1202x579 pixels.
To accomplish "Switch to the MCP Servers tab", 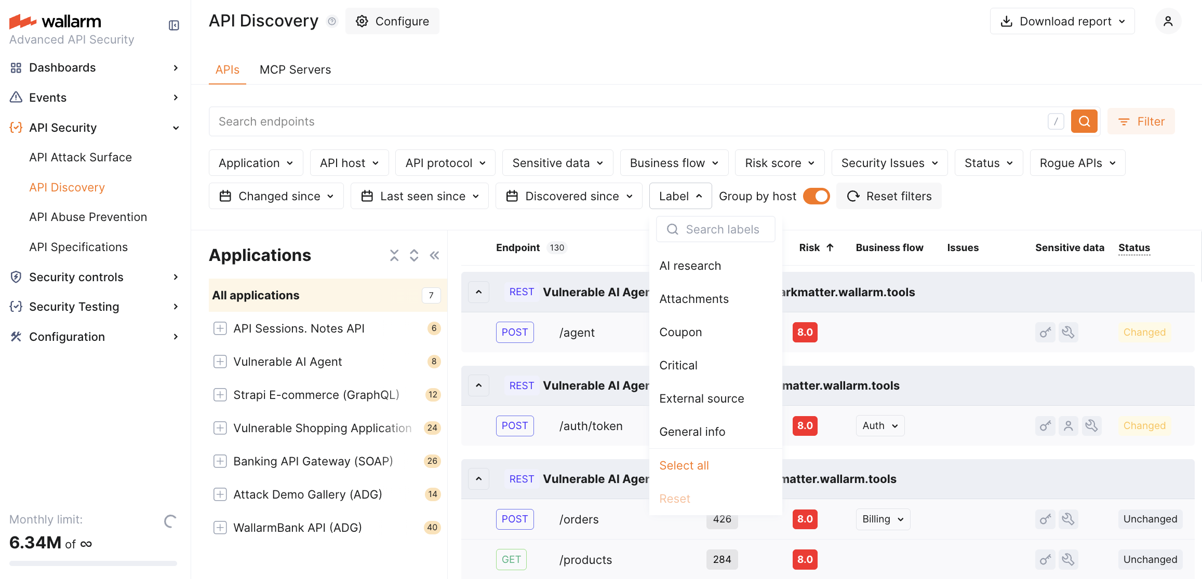I will pos(295,70).
